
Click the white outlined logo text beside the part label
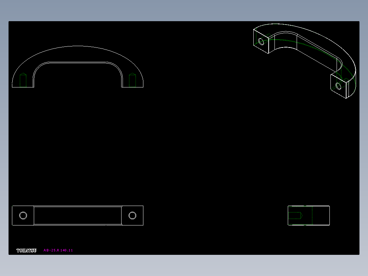(26, 251)
